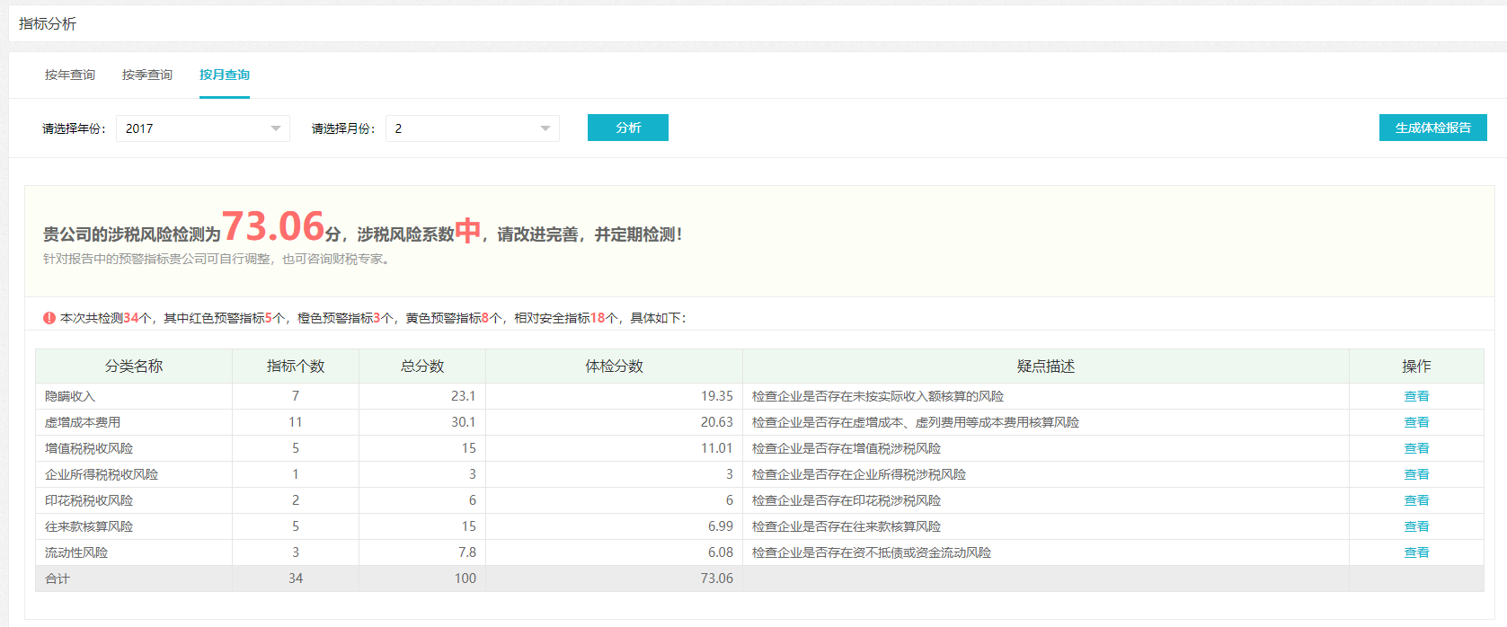Image resolution: width=1507 pixels, height=627 pixels.
Task: Click the 总分数 column header
Action: [x=422, y=366]
